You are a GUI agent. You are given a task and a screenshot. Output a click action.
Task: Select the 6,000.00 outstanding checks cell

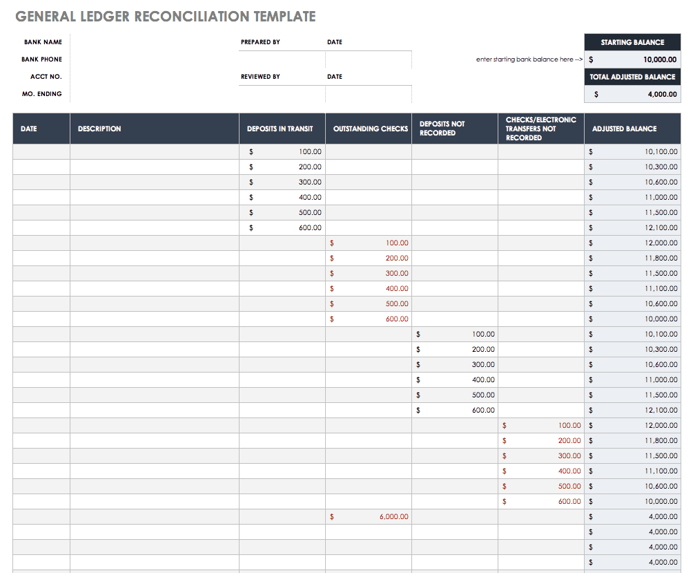coord(369,516)
